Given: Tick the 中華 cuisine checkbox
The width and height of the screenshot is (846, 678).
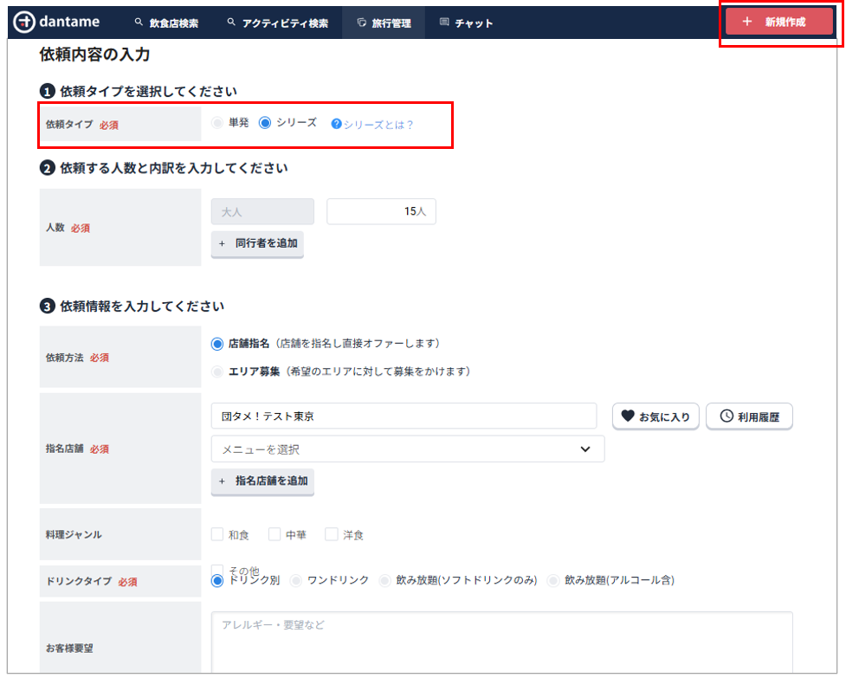Looking at the screenshot, I should 274,534.
